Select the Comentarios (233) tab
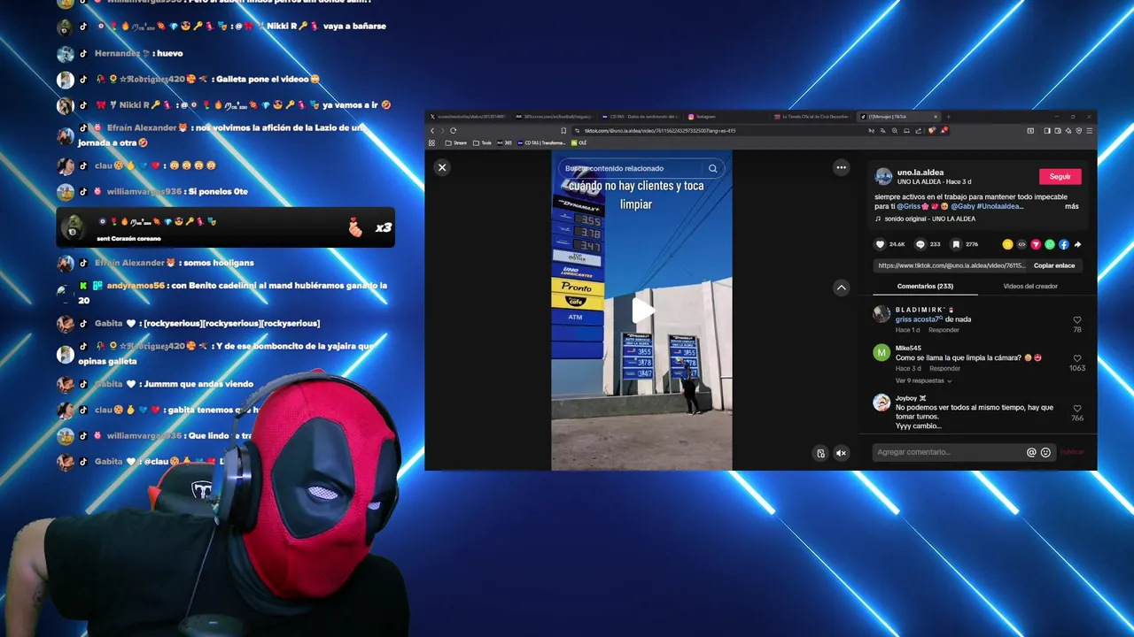This screenshot has width=1134, height=637. tap(925, 287)
